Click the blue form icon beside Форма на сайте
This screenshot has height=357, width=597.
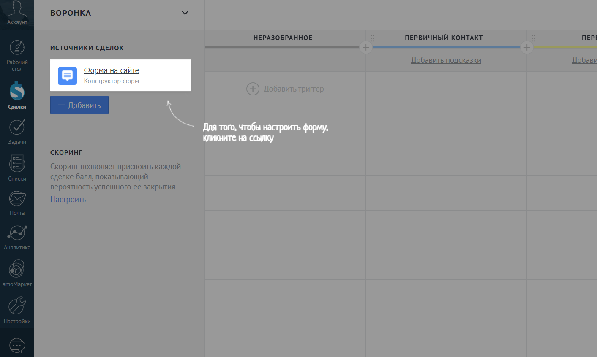pos(67,76)
